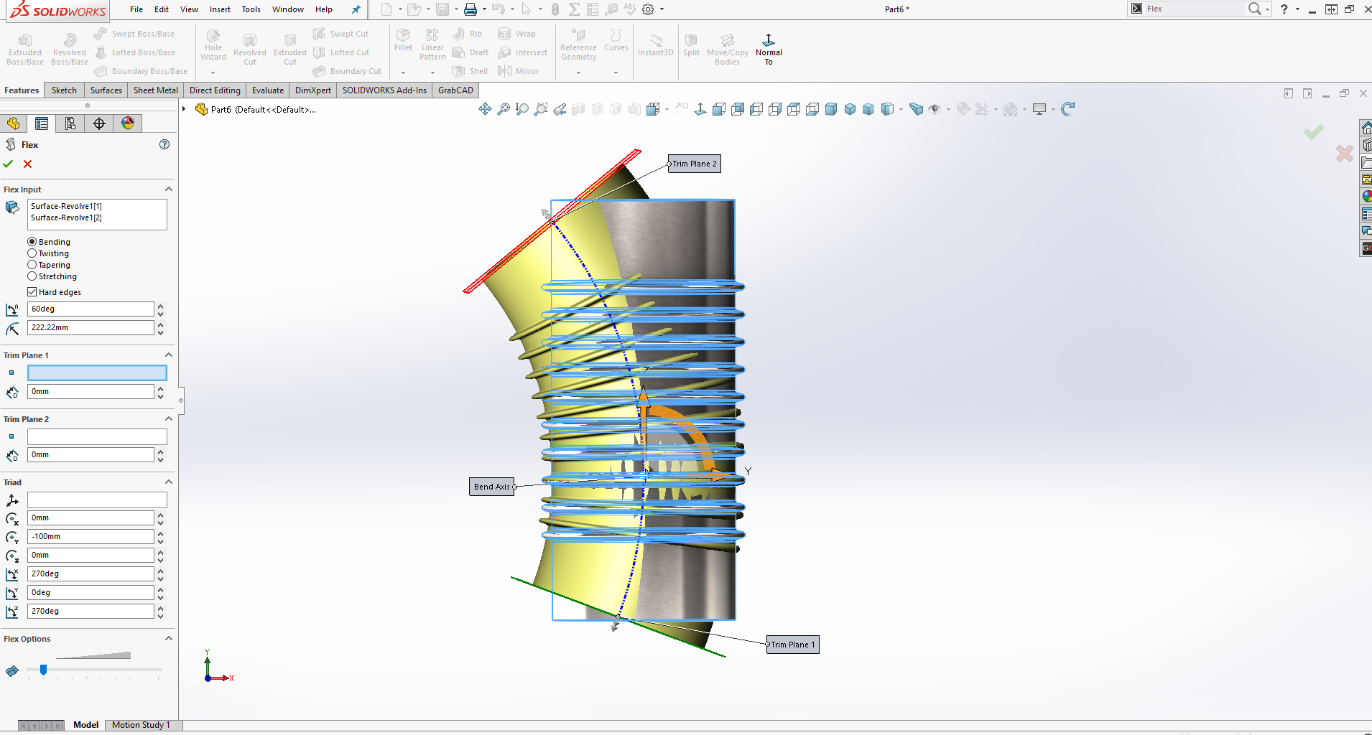This screenshot has width=1372, height=735.
Task: Open the Insert menu
Action: pyautogui.click(x=220, y=9)
